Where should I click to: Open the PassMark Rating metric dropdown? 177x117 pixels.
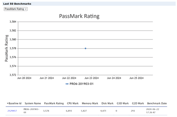pos(15,9)
